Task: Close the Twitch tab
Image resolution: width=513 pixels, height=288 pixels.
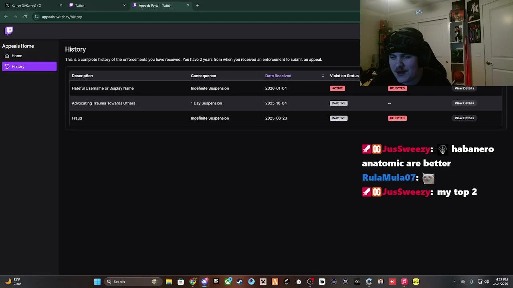Action: pos(124,5)
